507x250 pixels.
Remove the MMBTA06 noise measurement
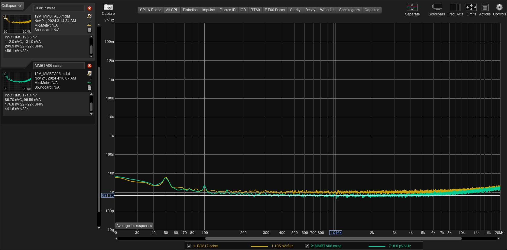(89, 66)
